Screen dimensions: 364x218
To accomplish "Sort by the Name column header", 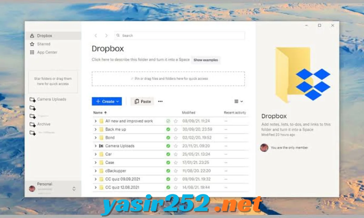I will click(x=100, y=113).
